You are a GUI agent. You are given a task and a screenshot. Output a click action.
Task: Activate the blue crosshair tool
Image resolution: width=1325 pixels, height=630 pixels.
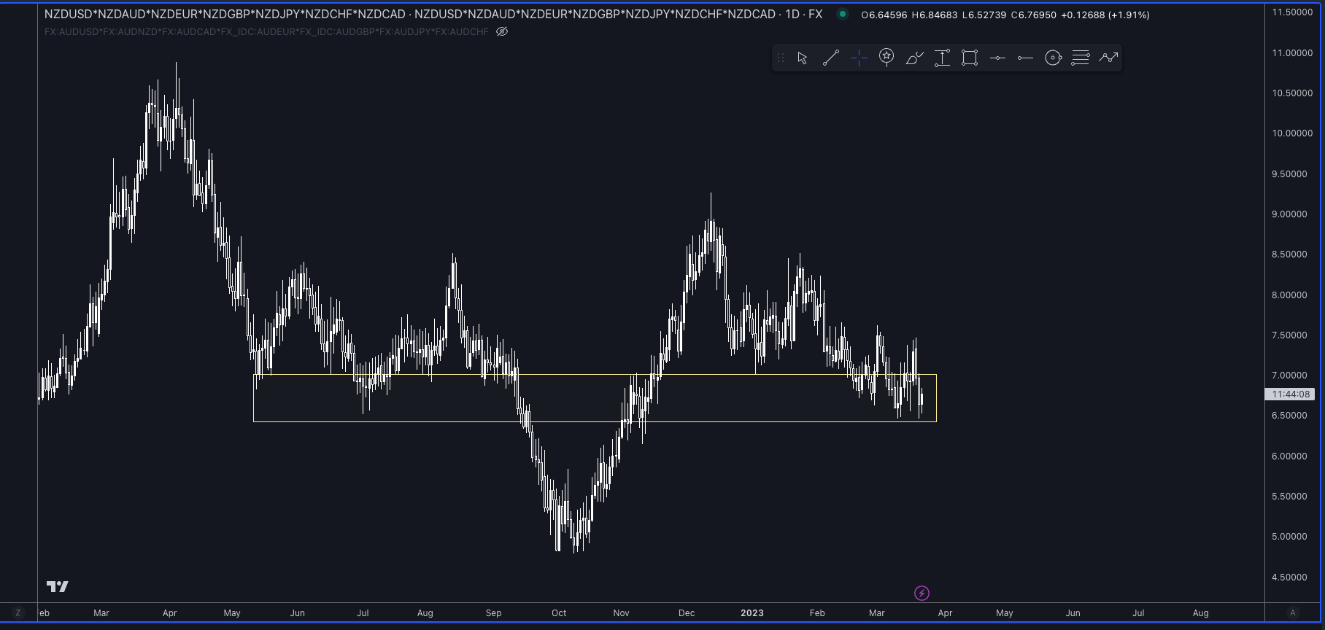[859, 58]
